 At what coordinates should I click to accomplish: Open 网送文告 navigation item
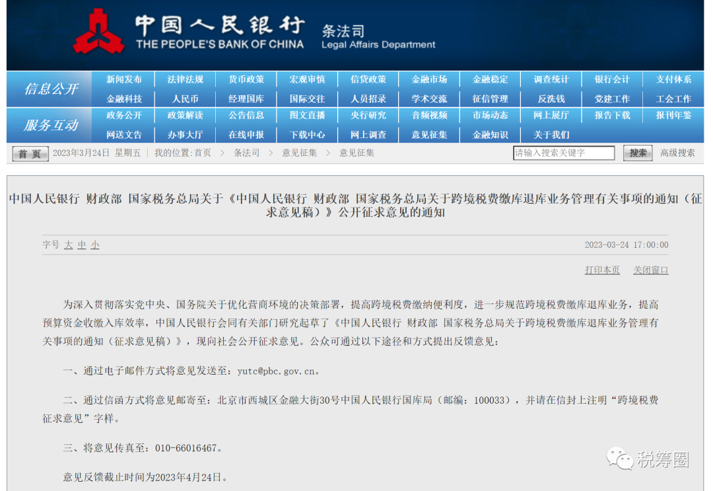pyautogui.click(x=123, y=135)
